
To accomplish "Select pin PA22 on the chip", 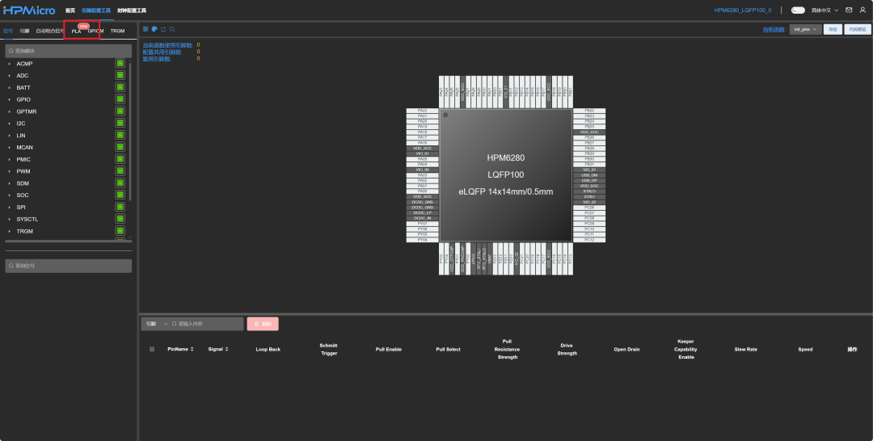I will [423, 111].
